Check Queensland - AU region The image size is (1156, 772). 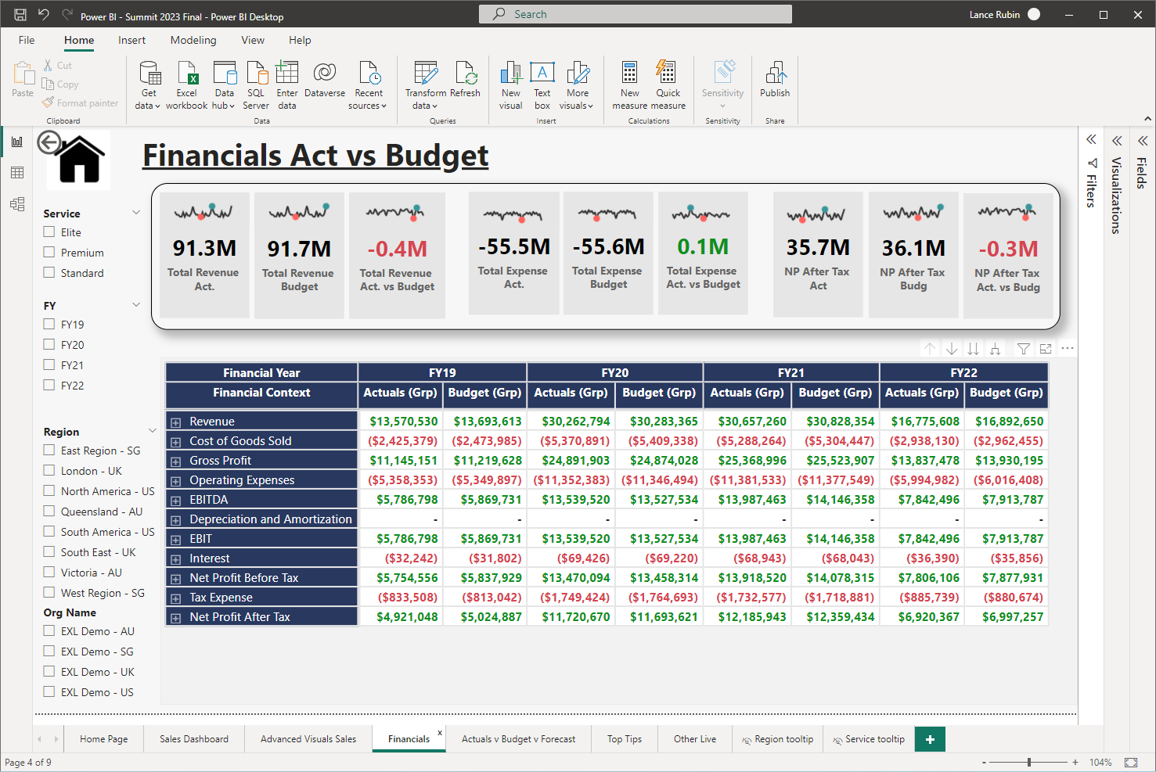point(49,511)
